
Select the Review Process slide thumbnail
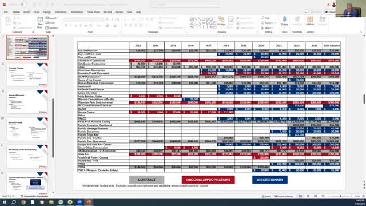pos(27,129)
